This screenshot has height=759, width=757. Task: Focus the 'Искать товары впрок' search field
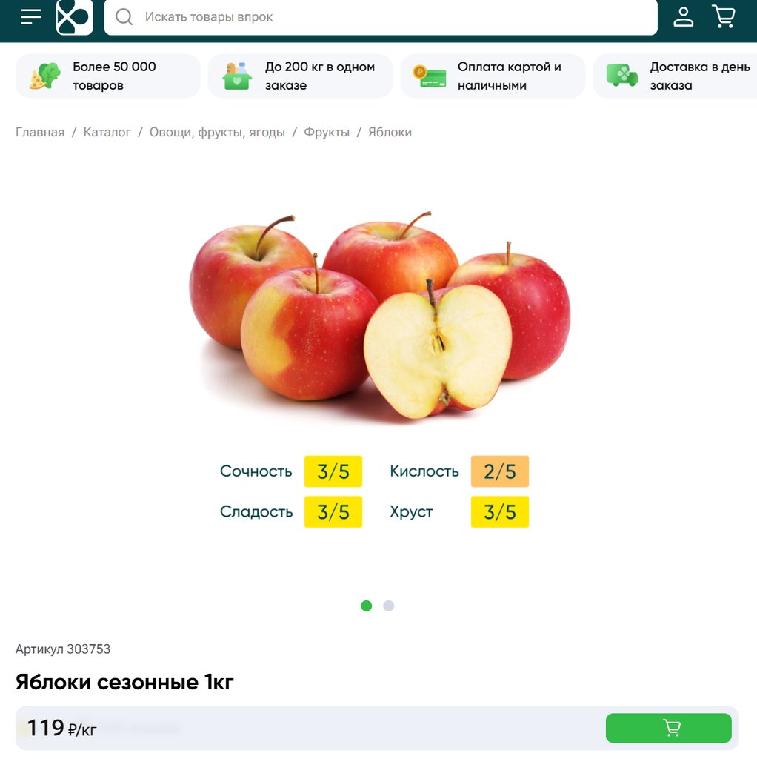point(381,17)
